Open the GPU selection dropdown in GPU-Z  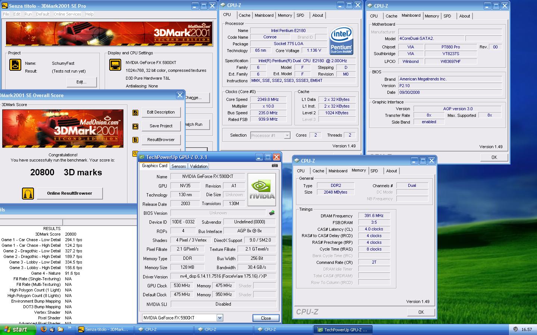pyautogui.click(x=220, y=318)
